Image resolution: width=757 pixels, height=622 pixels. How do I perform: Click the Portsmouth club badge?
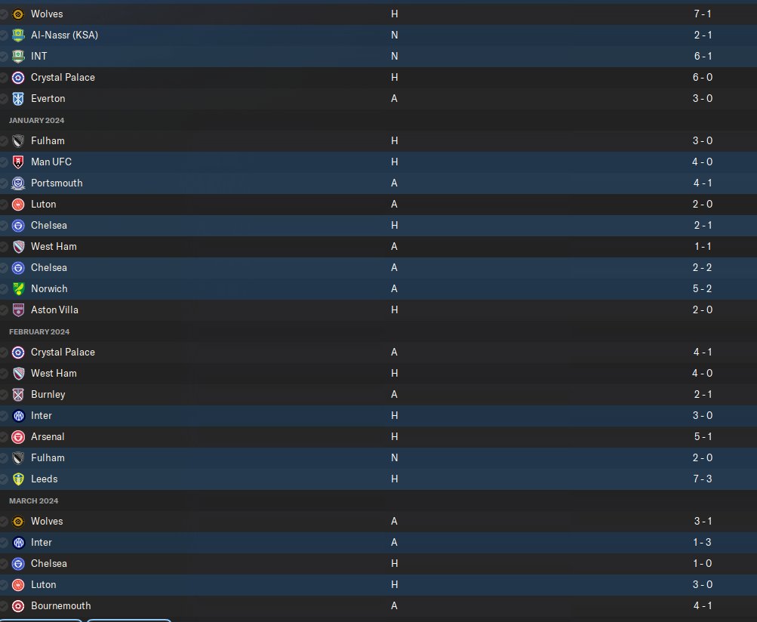(x=18, y=183)
